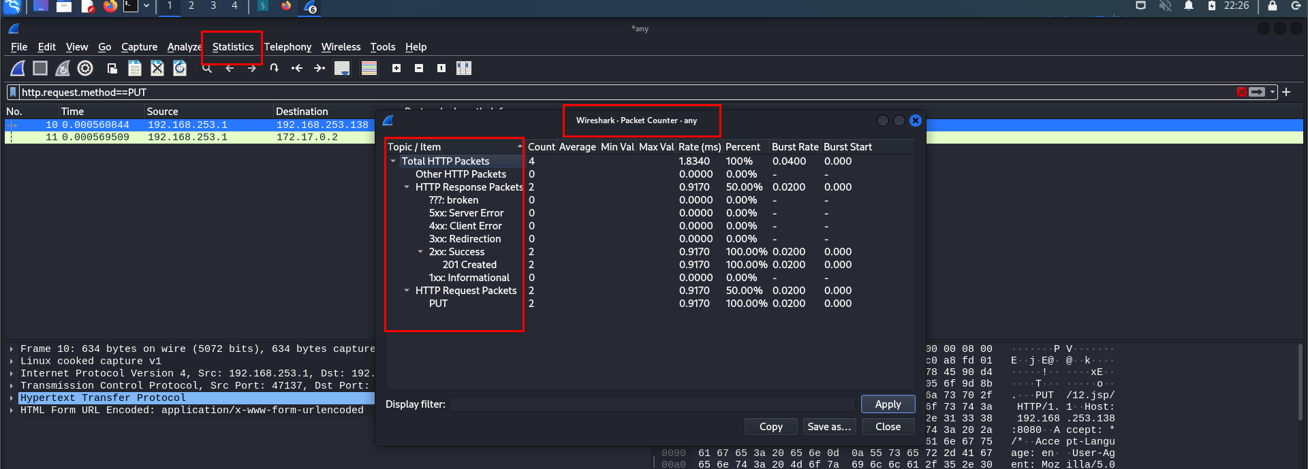Image resolution: width=1308 pixels, height=469 pixels.
Task: Reset text to normal size
Action: pos(441,68)
